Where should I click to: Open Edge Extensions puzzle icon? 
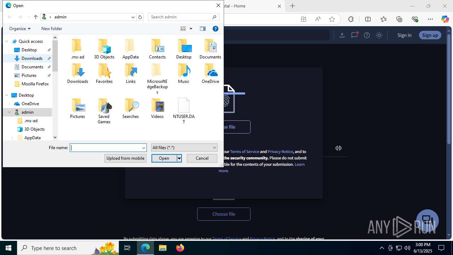pos(351,19)
